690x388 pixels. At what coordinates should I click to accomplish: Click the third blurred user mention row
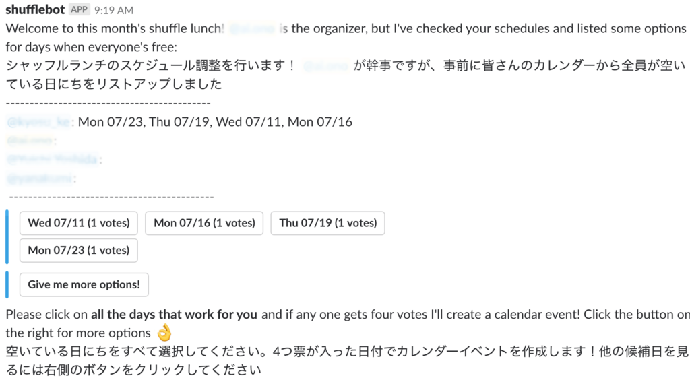(52, 159)
